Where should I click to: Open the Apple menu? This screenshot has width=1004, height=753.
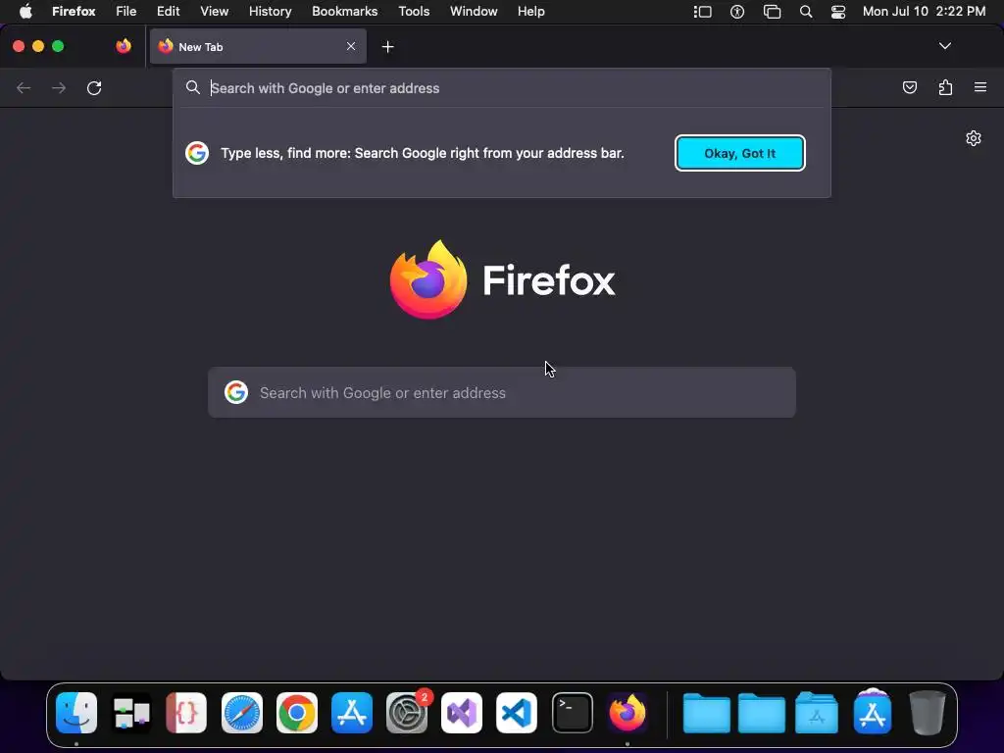pos(25,12)
